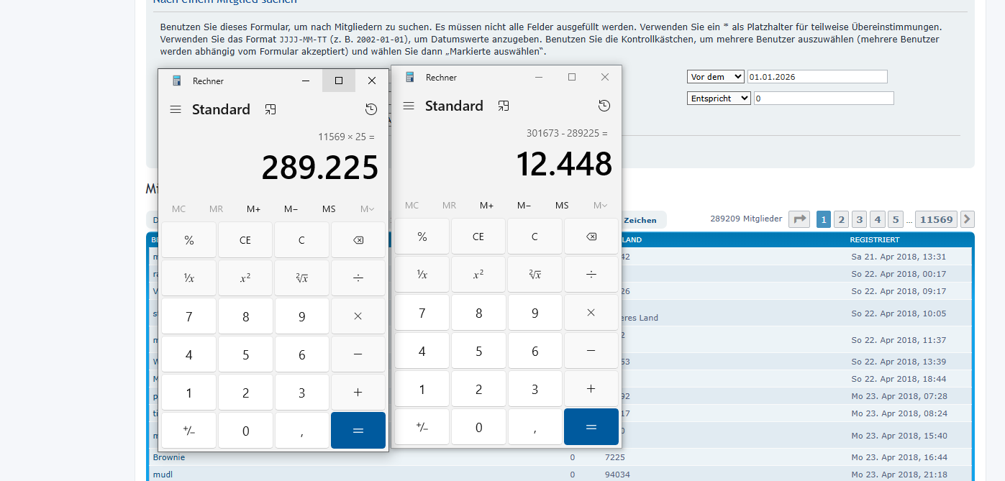Viewport: 1005px width, 481px height.
Task: Open the navigation menu in the 289.225 calculator
Action: (x=176, y=110)
